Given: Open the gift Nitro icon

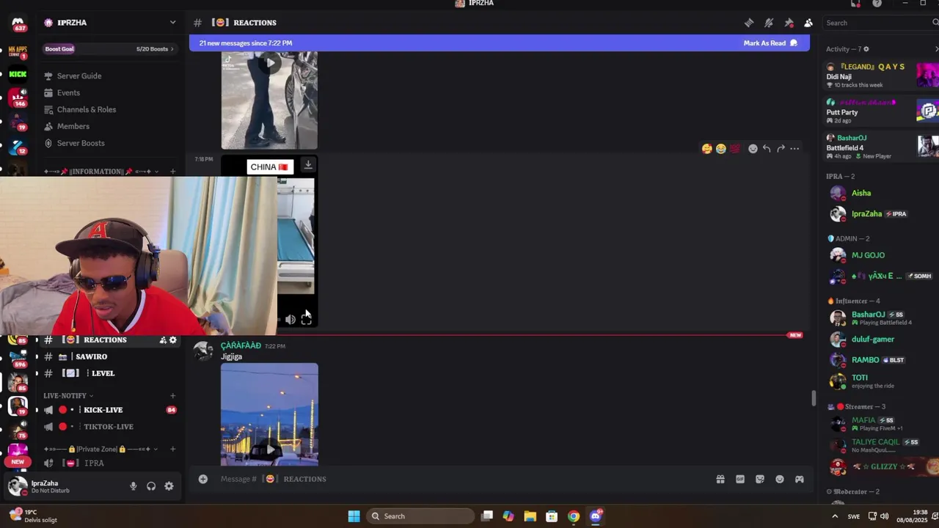Looking at the screenshot, I should [x=720, y=479].
